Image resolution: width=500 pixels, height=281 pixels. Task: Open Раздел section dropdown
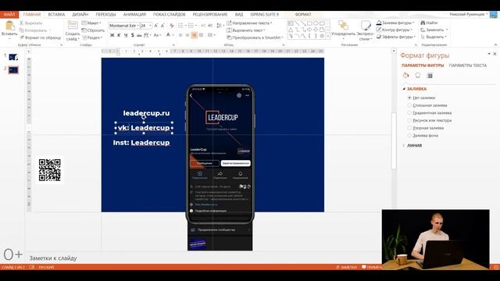[x=92, y=37]
